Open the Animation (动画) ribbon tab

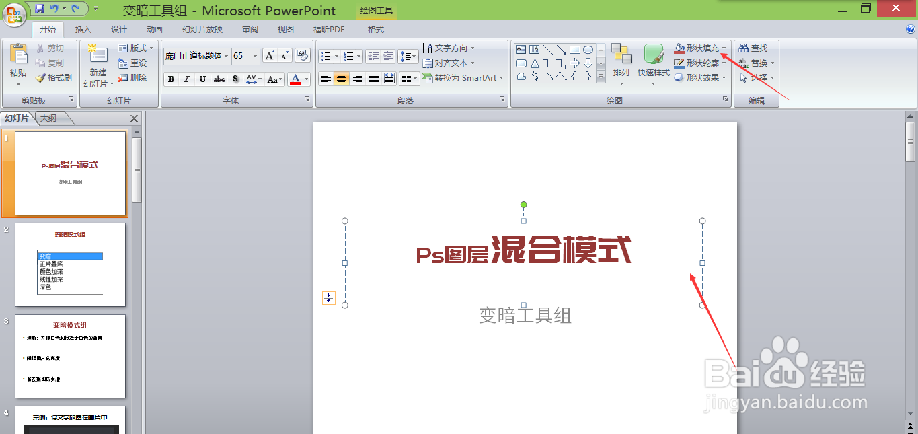point(155,29)
